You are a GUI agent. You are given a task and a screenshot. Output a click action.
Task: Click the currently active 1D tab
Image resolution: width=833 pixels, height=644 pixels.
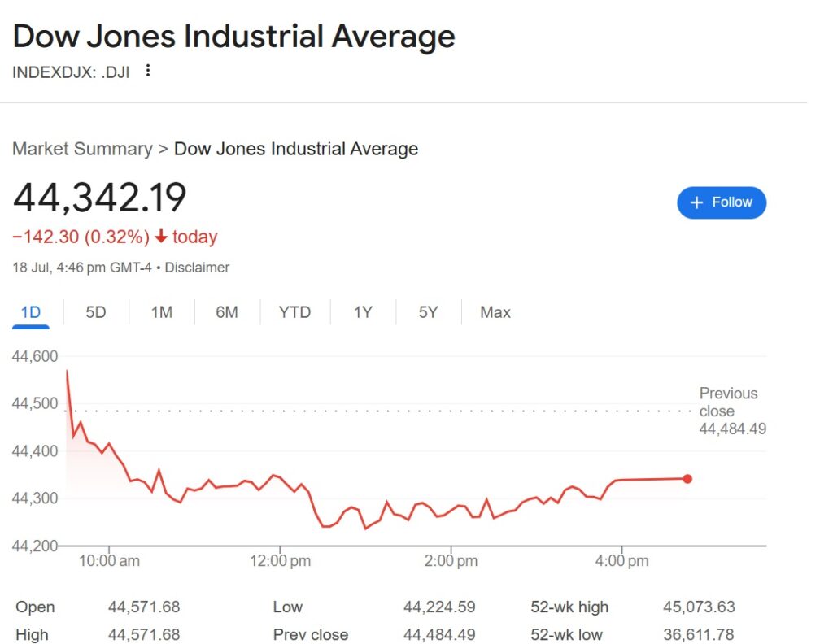coord(31,312)
